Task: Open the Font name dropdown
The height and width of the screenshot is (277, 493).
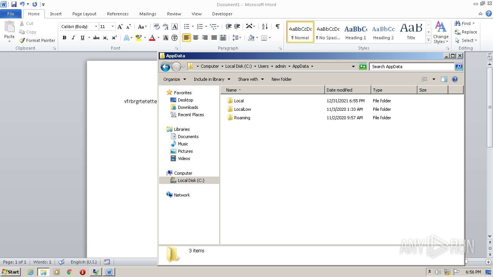Action: (96, 27)
